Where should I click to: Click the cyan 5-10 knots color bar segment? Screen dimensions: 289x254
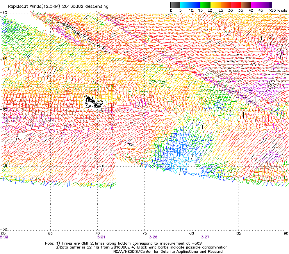point(185,5)
